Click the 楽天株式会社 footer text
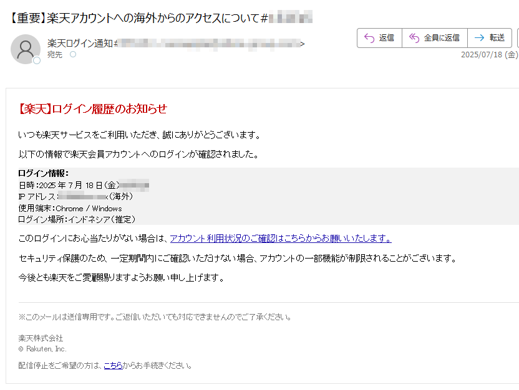The image size is (519, 390). click(x=41, y=338)
